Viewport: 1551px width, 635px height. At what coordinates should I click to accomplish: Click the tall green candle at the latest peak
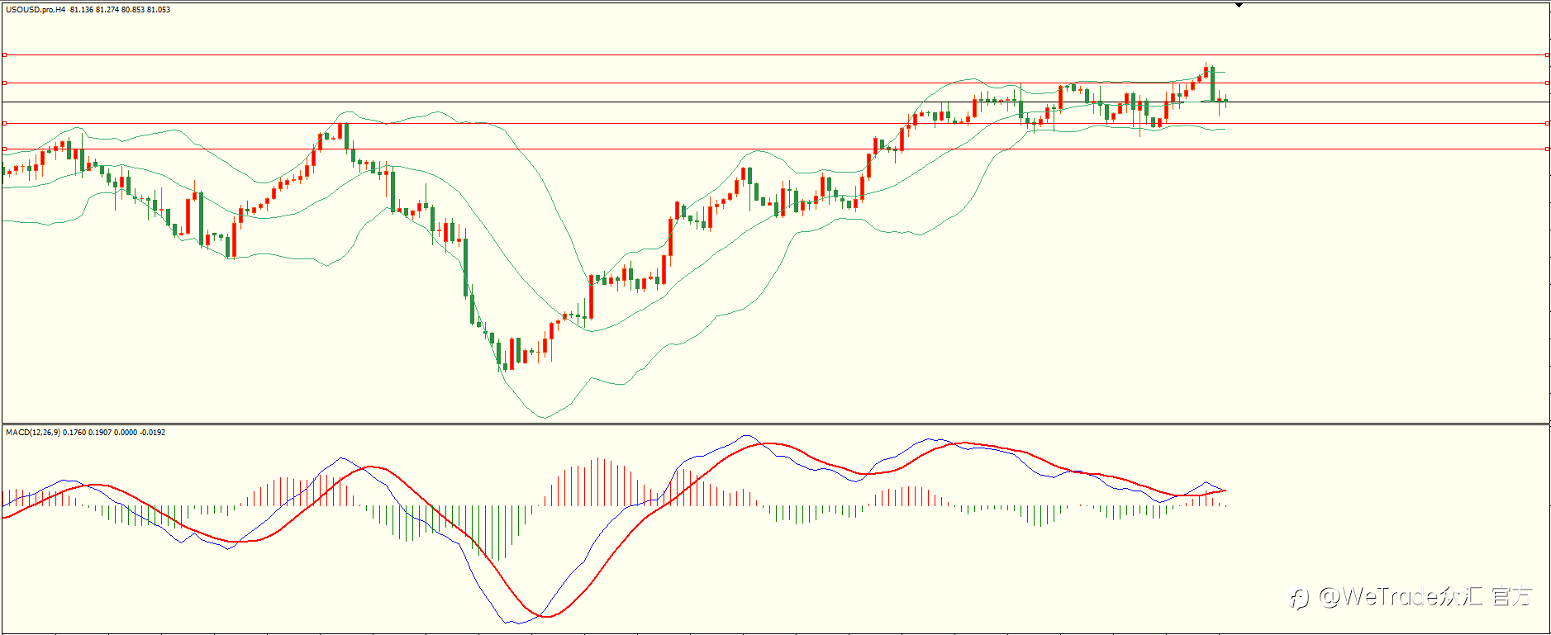click(x=1212, y=84)
